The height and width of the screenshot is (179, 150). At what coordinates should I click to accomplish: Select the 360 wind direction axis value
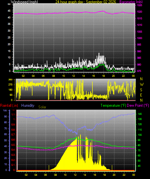10,80
